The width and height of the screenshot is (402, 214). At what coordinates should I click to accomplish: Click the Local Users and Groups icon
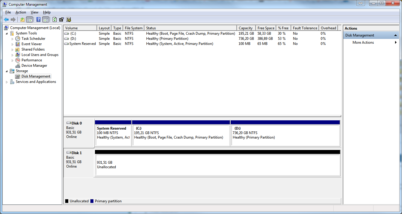pyautogui.click(x=18, y=55)
